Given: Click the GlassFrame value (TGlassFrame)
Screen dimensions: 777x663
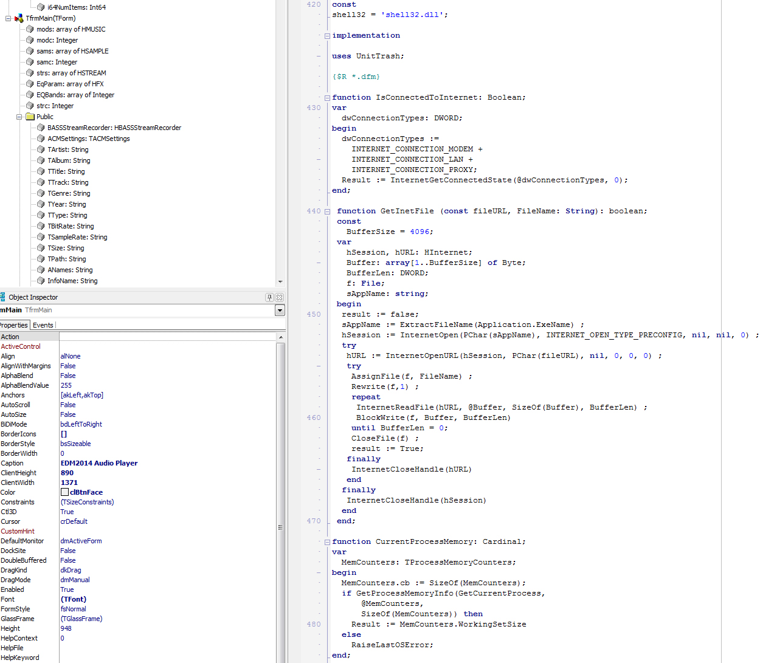Looking at the screenshot, I should click(x=81, y=619).
